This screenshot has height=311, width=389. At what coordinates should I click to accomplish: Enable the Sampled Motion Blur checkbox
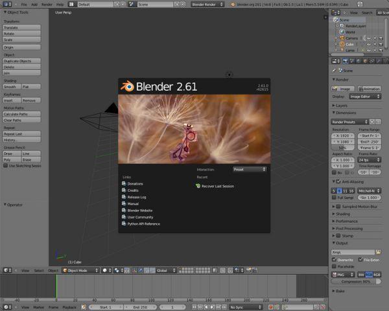tap(338, 206)
